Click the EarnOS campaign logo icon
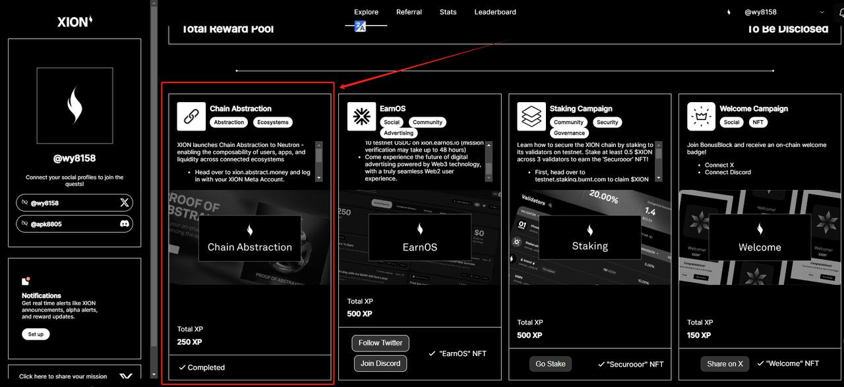This screenshot has height=387, width=844. click(361, 117)
